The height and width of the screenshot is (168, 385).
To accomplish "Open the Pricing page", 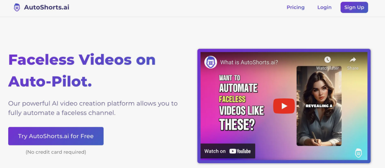I will pyautogui.click(x=295, y=7).
